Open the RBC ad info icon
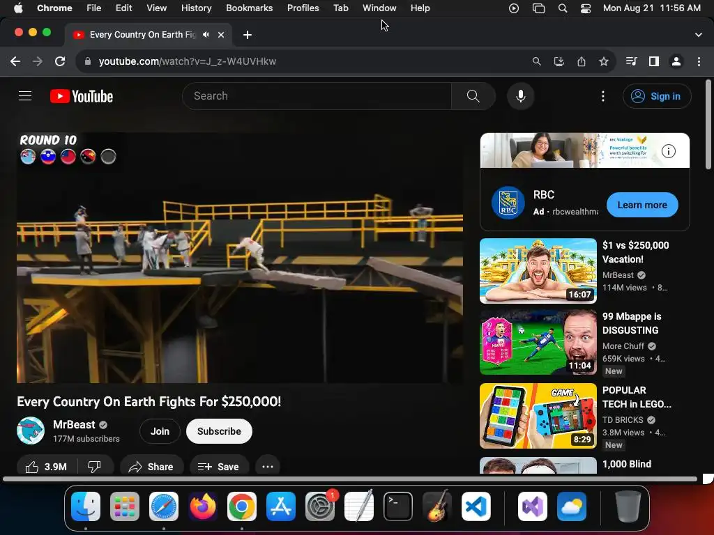The image size is (714, 535). [668, 151]
